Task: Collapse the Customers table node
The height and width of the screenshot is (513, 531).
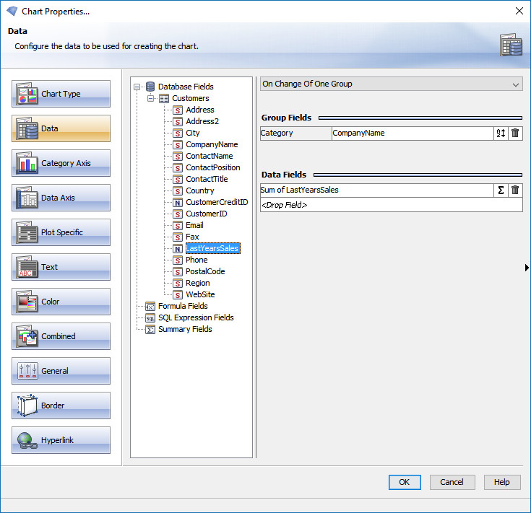Action: tap(151, 98)
